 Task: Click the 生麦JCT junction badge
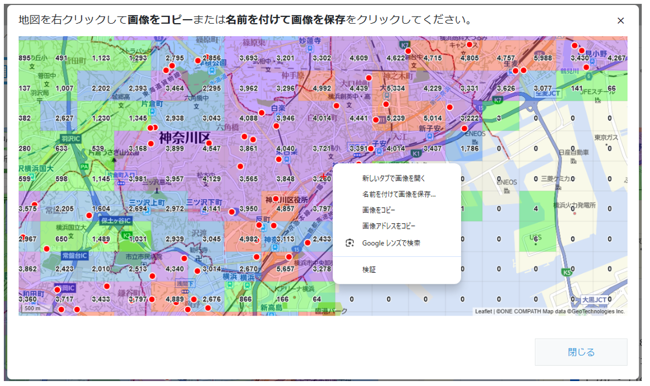[x=548, y=93]
